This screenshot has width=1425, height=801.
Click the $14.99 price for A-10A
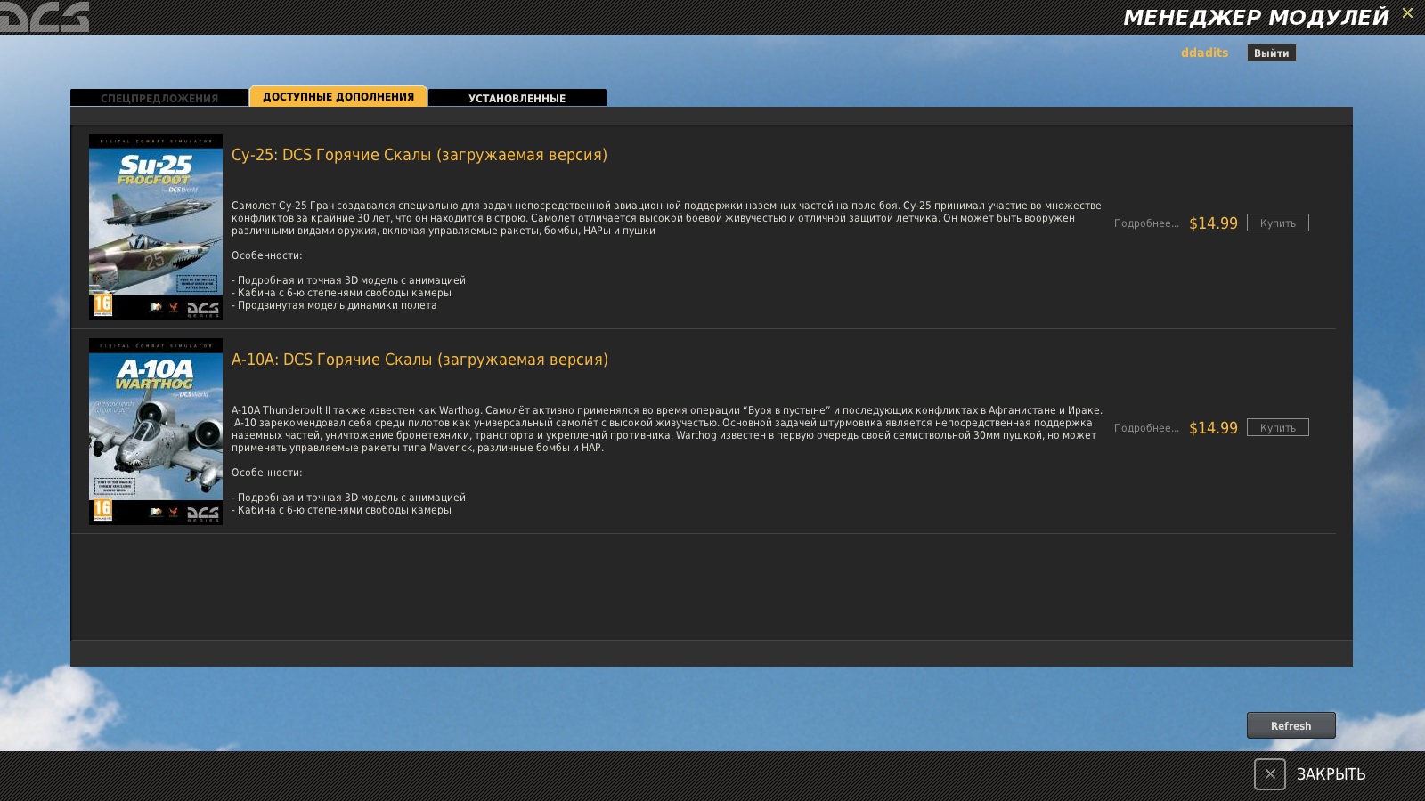click(x=1213, y=428)
